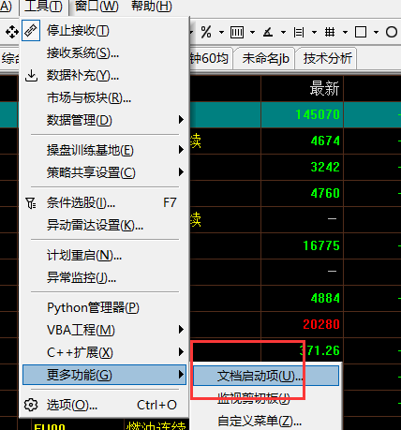Open the 帮助(H) menu
This screenshot has width=401, height=430.
[x=152, y=7]
